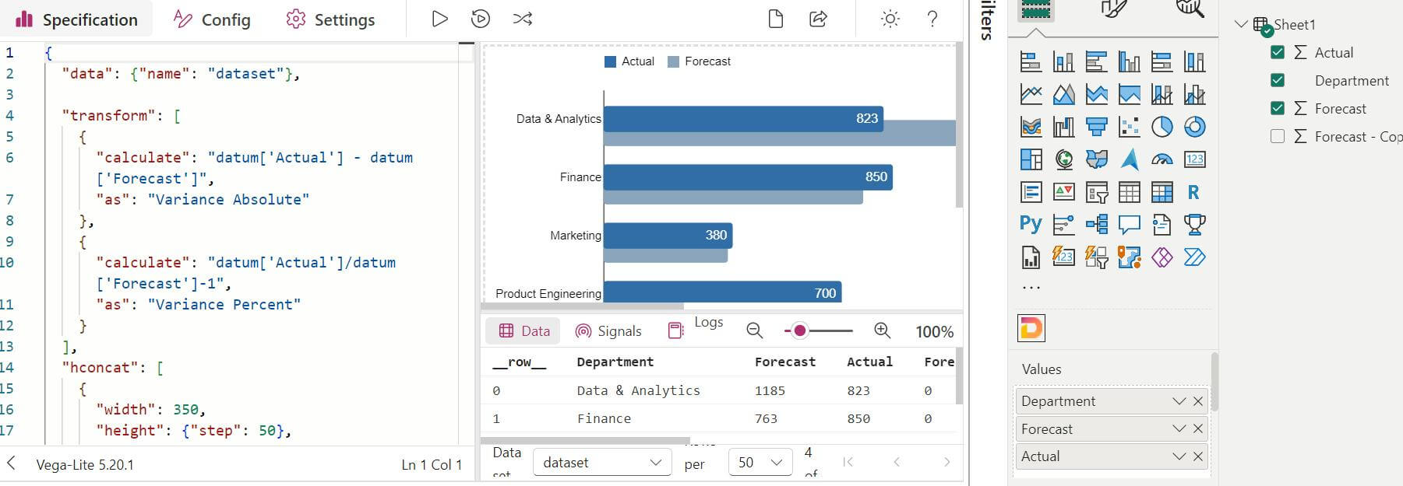Open help via the question mark icon
The width and height of the screenshot is (1403, 486).
[x=932, y=19]
